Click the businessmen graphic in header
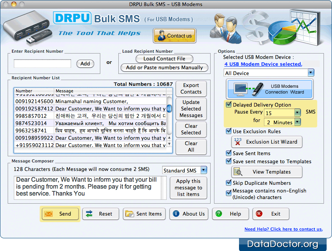 (226, 28)
